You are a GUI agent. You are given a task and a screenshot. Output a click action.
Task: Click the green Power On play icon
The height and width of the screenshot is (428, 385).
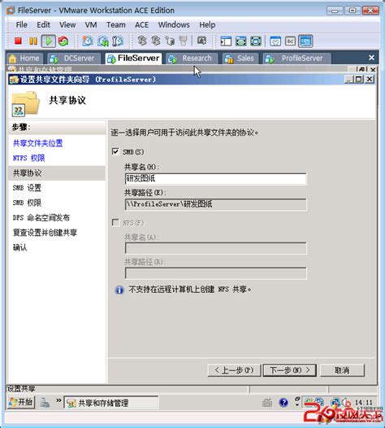click(49, 41)
